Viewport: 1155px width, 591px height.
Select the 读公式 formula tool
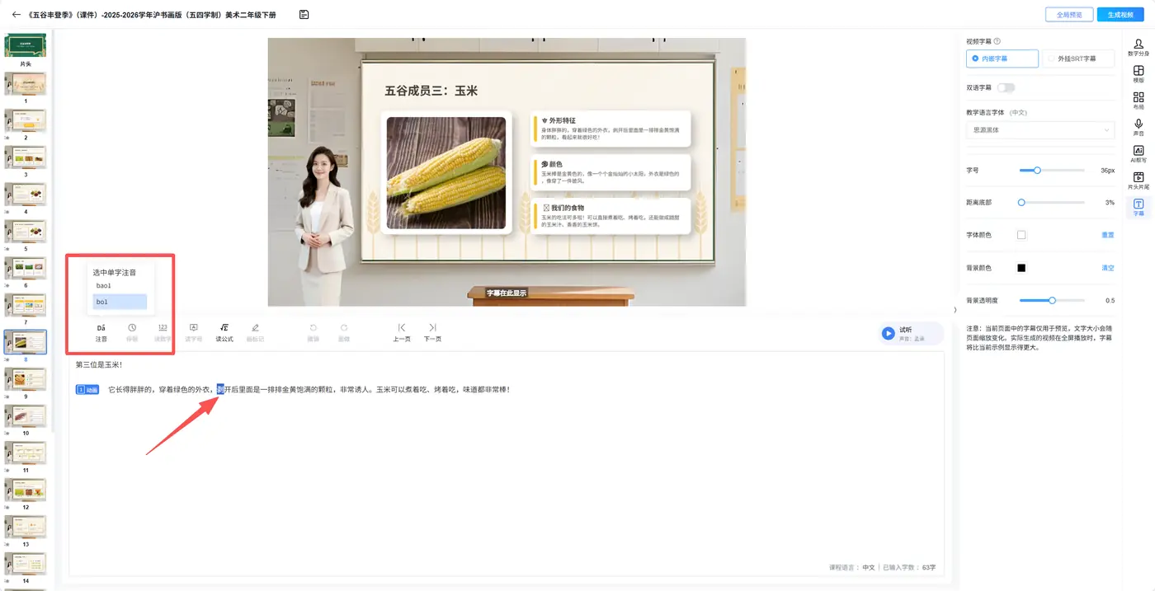click(224, 332)
